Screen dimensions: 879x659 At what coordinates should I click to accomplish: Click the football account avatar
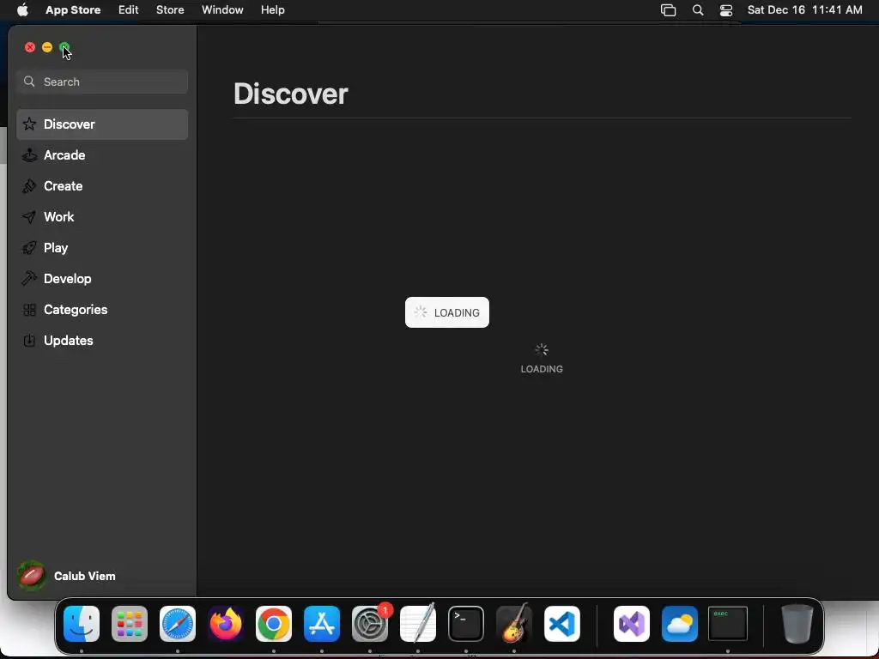click(x=32, y=576)
